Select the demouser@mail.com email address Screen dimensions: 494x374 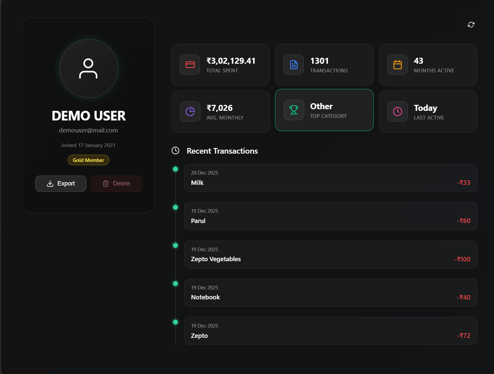(88, 130)
